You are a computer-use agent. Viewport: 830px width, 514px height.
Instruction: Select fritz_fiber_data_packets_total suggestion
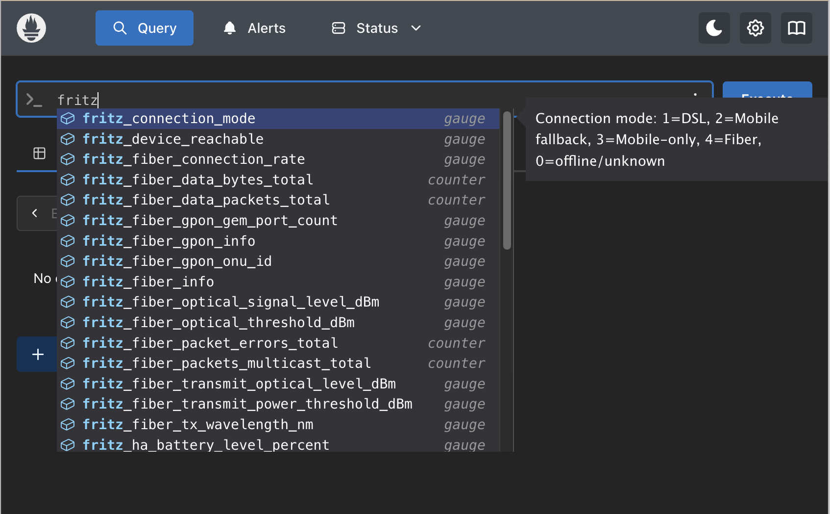click(x=278, y=200)
